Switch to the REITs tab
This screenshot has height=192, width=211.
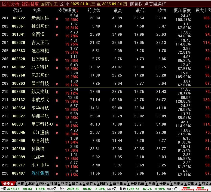tap(104, 184)
